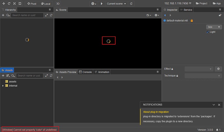Select the Scale transform tool
Image resolution: width=224 pixels, height=132 pixels.
pyautogui.click(x=14, y=4)
